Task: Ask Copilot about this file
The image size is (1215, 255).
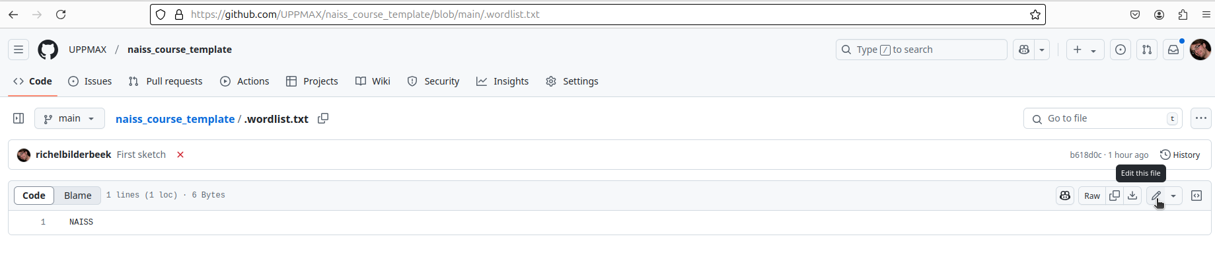Action: [x=1065, y=196]
